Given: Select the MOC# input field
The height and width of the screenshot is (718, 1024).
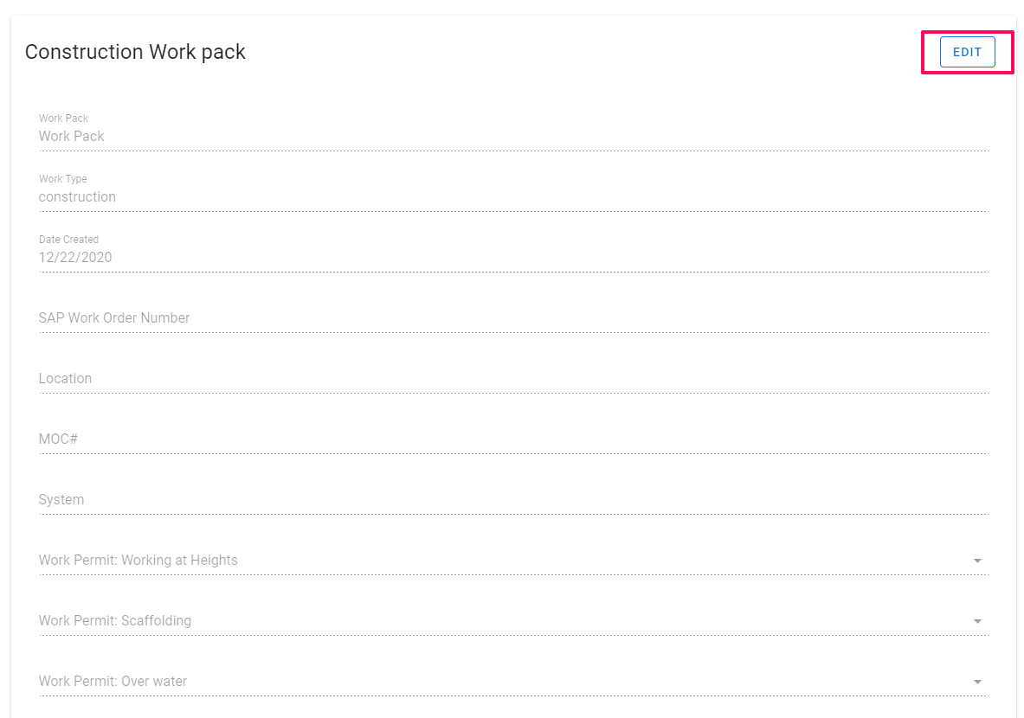Looking at the screenshot, I should pyautogui.click(x=511, y=439).
